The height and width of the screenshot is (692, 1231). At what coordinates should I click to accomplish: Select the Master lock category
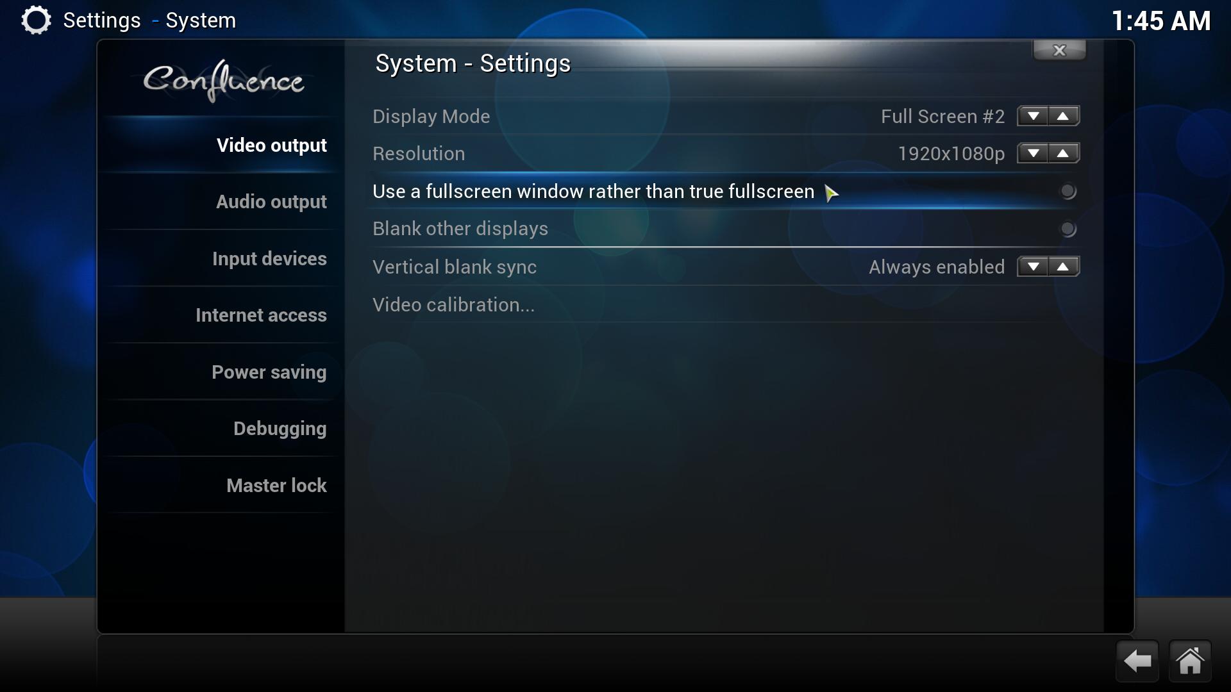point(221,486)
